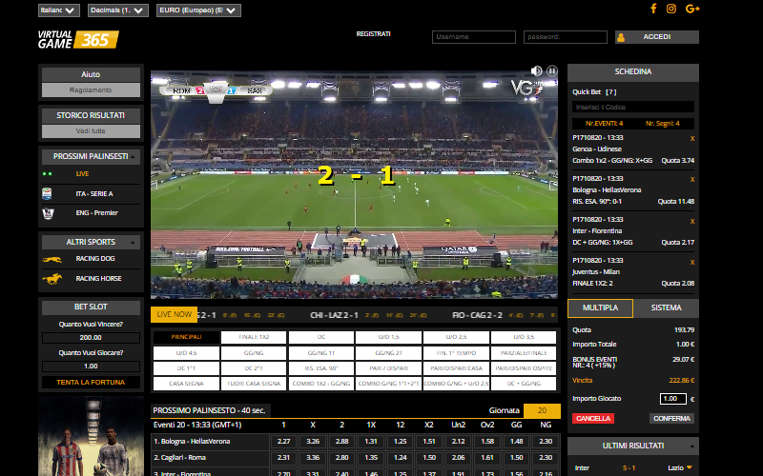Open Racing Horse icon
This screenshot has width=763, height=476.
(x=52, y=279)
